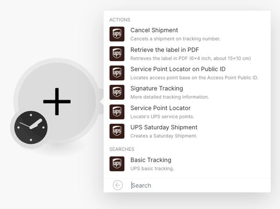Choose the Basic Tracking search title
280x209 pixels.
151,160
